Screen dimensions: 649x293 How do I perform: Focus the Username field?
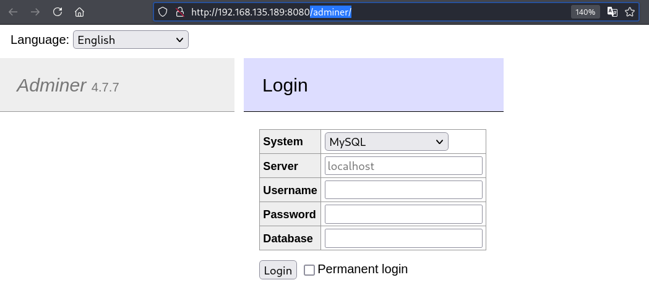[403, 190]
